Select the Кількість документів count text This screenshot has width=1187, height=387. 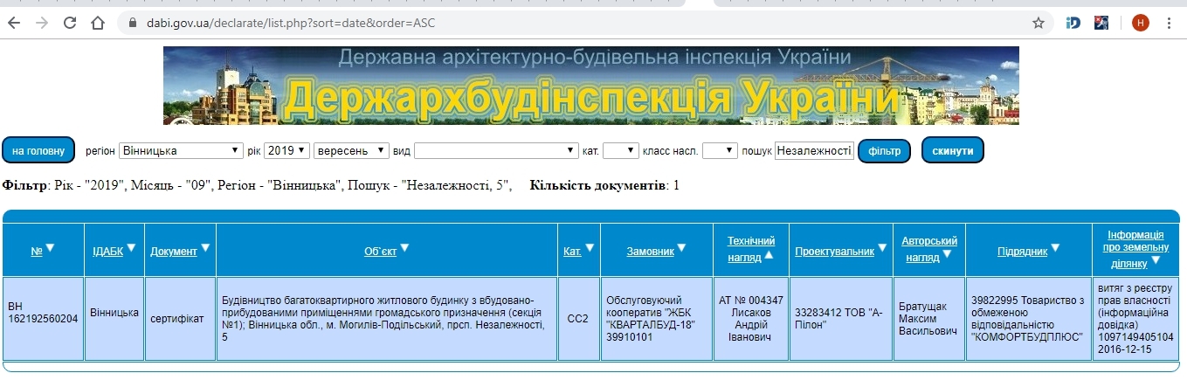(x=604, y=185)
